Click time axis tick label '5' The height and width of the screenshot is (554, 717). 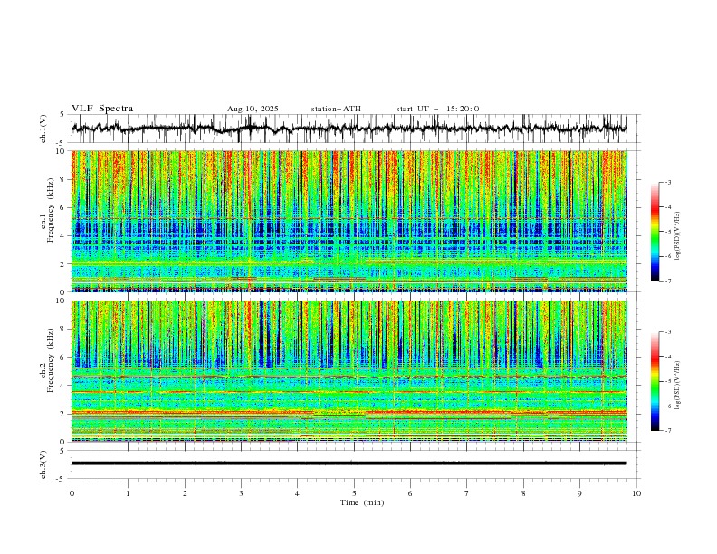tap(354, 493)
